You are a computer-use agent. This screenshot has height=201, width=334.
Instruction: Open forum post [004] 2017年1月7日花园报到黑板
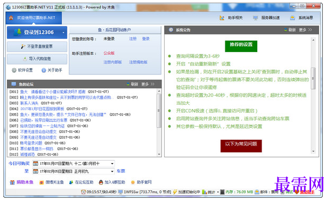(42, 109)
